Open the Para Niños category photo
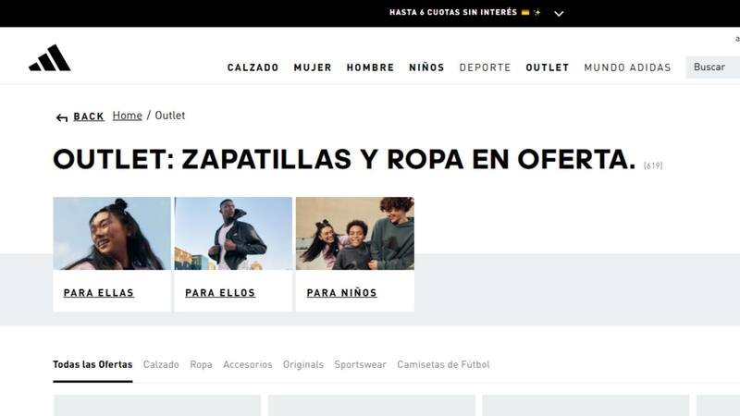 coord(354,233)
